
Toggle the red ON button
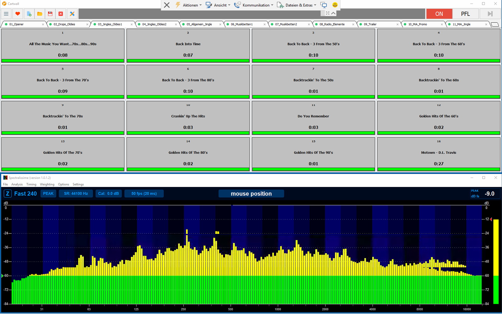point(439,14)
